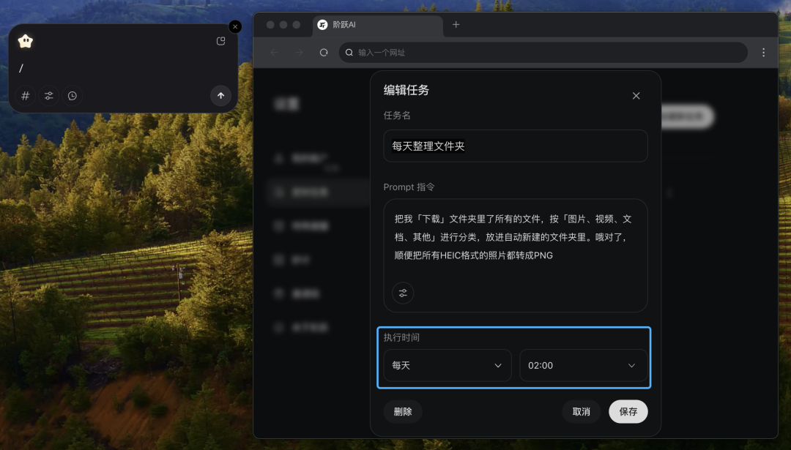The height and width of the screenshot is (450, 791).
Task: Click the 任务名 label
Action: pyautogui.click(x=397, y=116)
